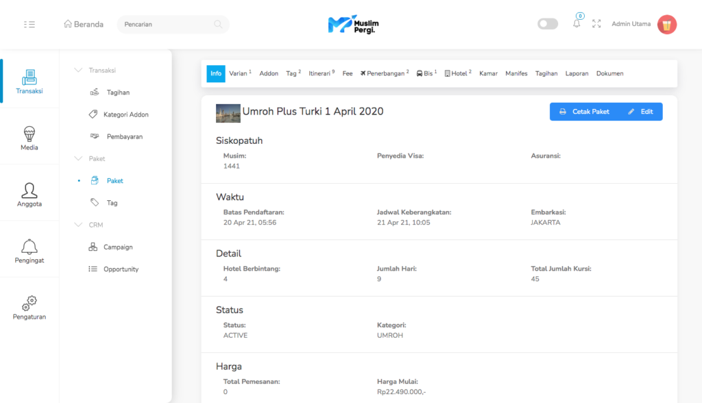Collapse the CRM menu group
The width and height of the screenshot is (702, 403).
pyautogui.click(x=77, y=225)
